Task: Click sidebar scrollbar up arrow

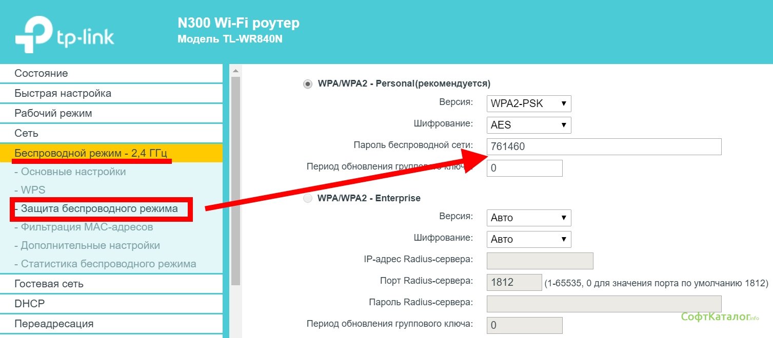Action: [235, 71]
